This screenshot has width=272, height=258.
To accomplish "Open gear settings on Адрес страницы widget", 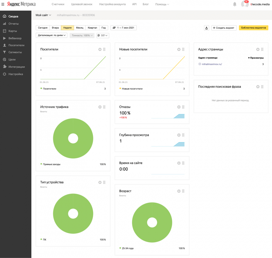I will click(x=258, y=50).
